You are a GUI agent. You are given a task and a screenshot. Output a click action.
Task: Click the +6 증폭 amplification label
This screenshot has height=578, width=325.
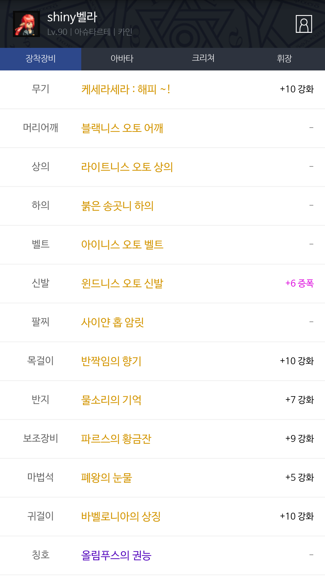coord(299,283)
